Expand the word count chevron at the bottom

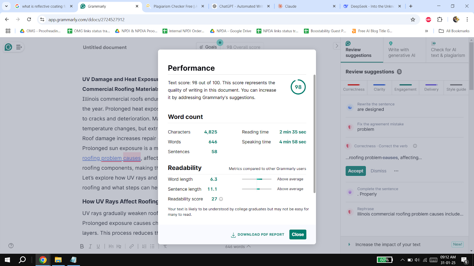coord(249,246)
